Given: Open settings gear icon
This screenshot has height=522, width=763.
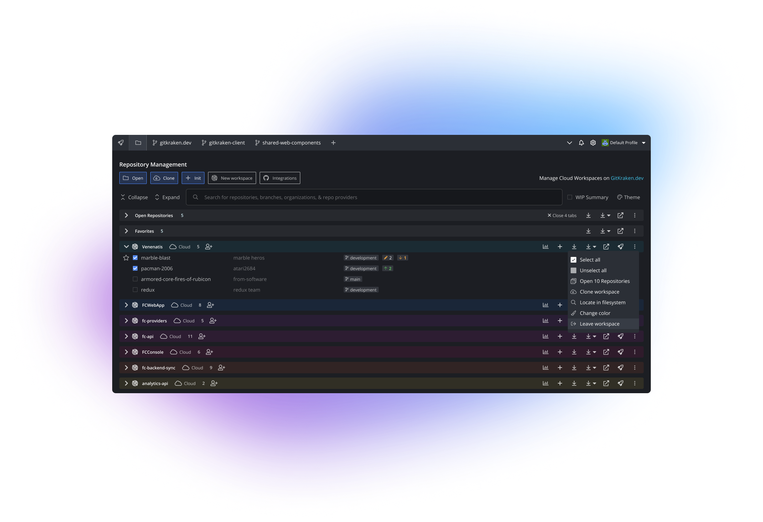Looking at the screenshot, I should (x=593, y=143).
